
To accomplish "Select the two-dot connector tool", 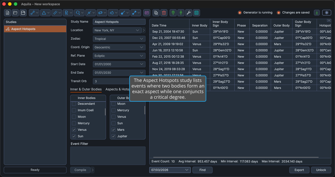I will tap(136, 13).
